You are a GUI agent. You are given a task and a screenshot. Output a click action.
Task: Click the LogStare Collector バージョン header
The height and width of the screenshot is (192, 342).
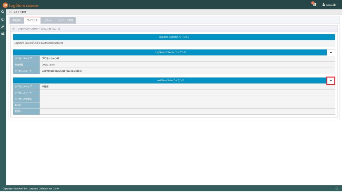[x=174, y=37]
